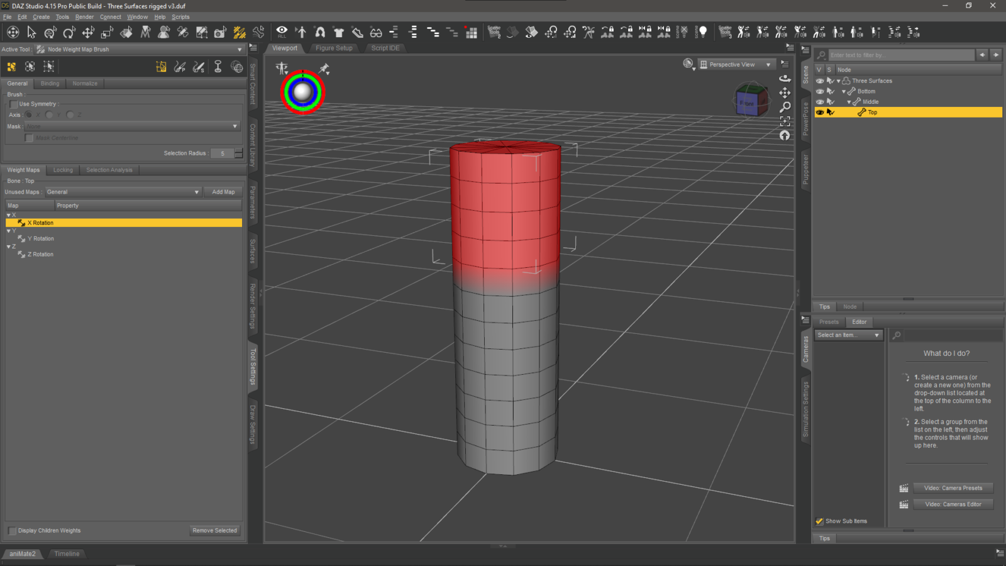The image size is (1006, 566).
Task: Click the Remove Selected button
Action: click(x=214, y=530)
